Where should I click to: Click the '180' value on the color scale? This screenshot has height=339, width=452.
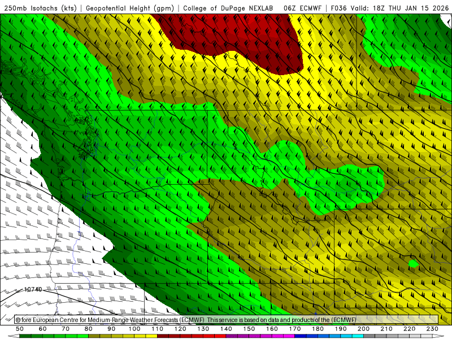point(318,329)
